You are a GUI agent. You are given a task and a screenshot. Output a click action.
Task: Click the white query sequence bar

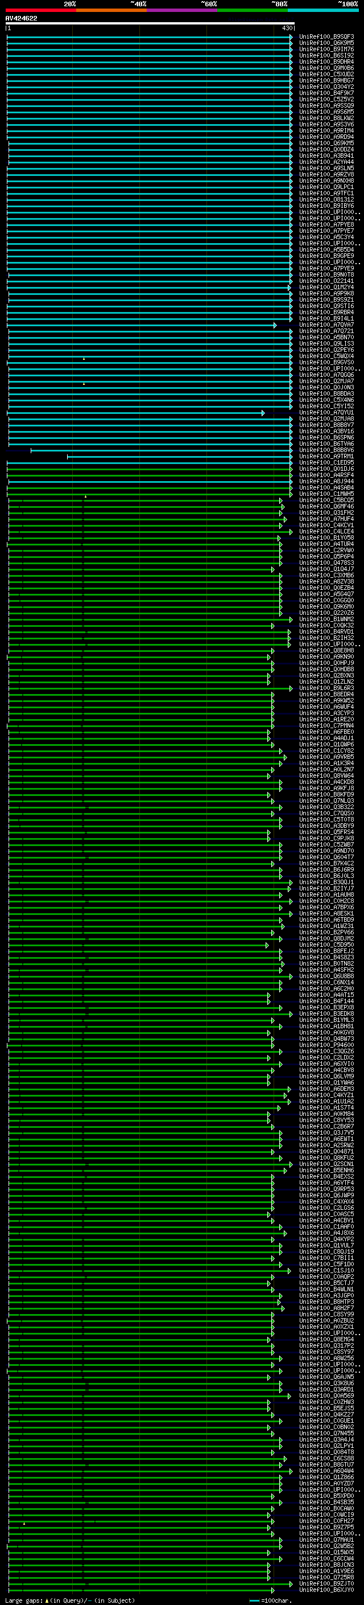[150, 23]
